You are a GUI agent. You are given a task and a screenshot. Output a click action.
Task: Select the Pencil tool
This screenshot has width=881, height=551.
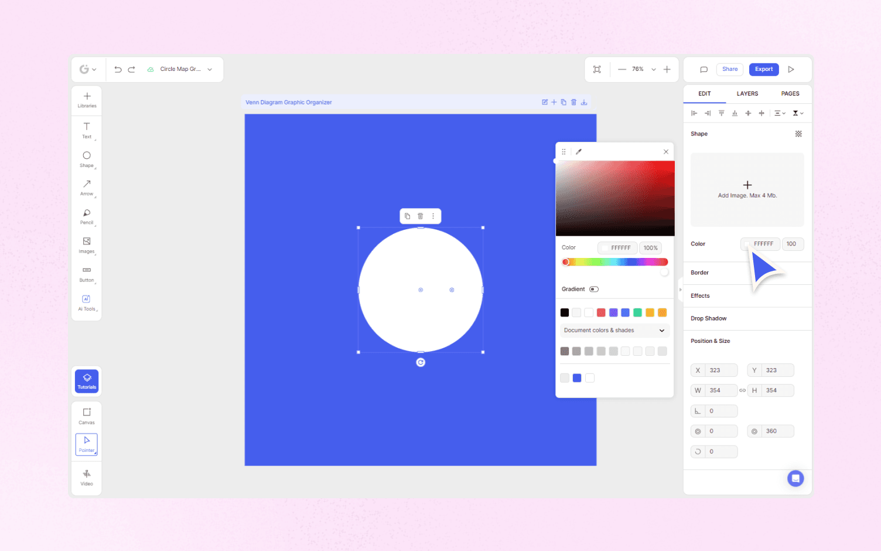coord(86,216)
